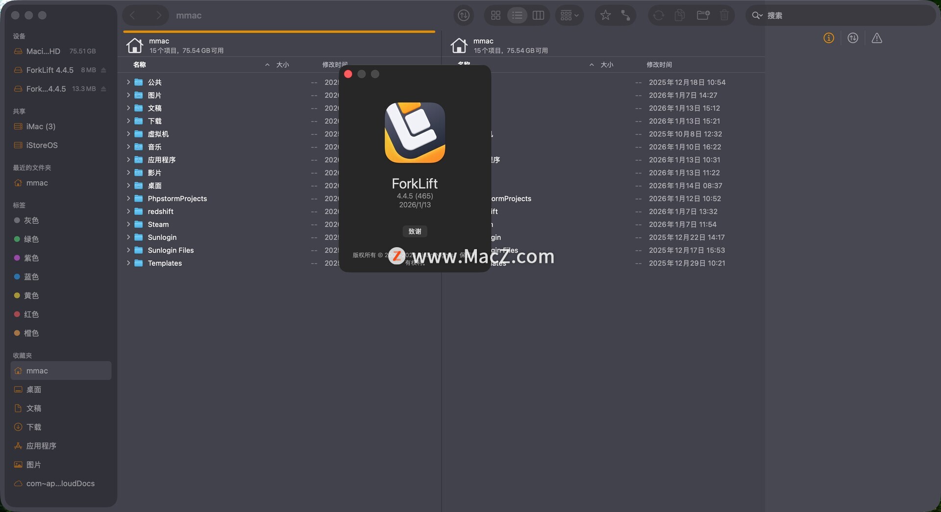Select 桌面 in sidebar favorites
This screenshot has height=512, width=941.
click(x=33, y=390)
